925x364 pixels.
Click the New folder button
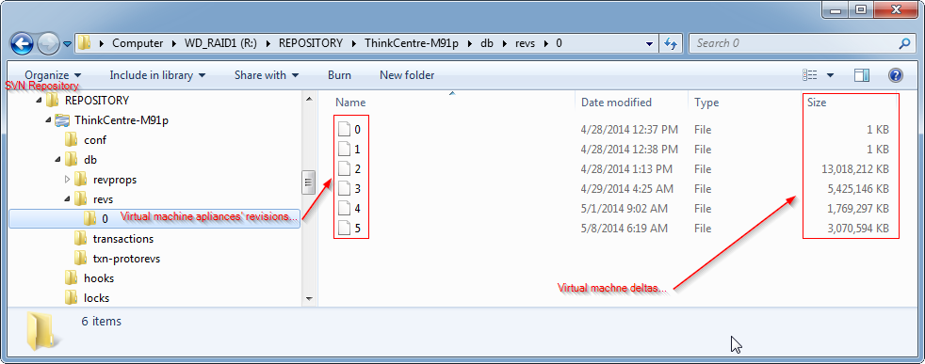pos(407,75)
